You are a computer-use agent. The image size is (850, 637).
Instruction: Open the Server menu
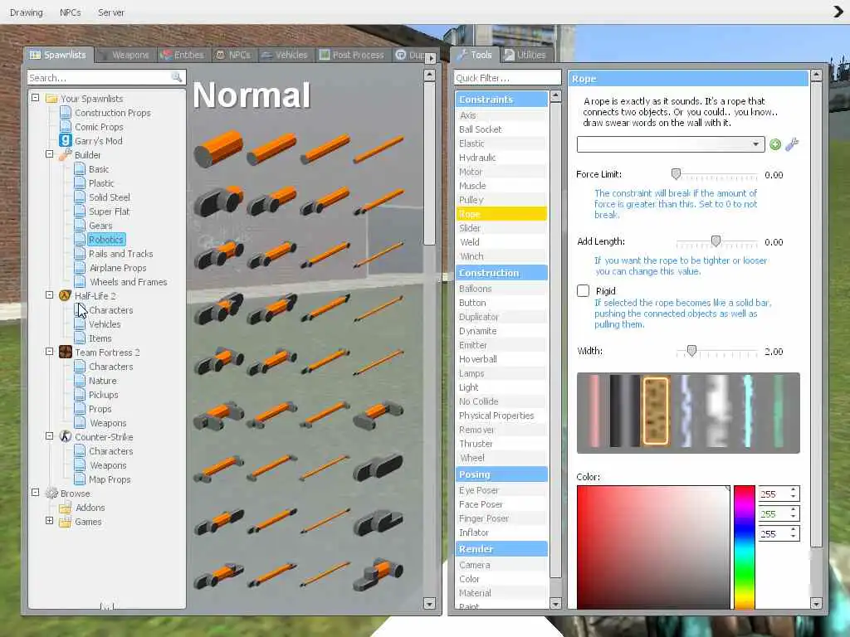[111, 12]
